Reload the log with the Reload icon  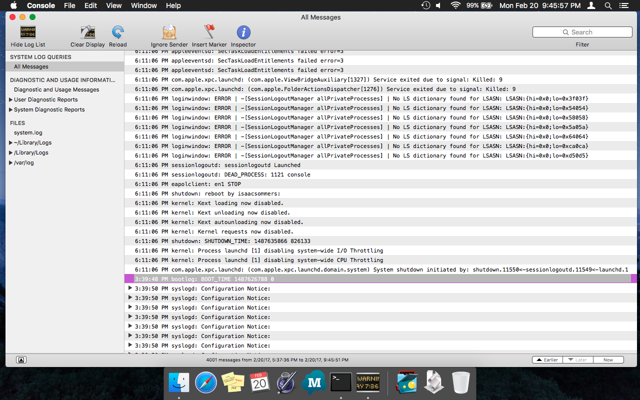(x=118, y=32)
